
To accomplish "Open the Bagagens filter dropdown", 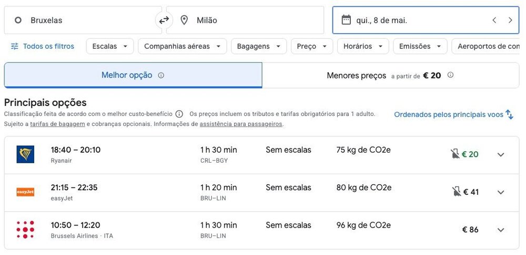I will coord(258,46).
